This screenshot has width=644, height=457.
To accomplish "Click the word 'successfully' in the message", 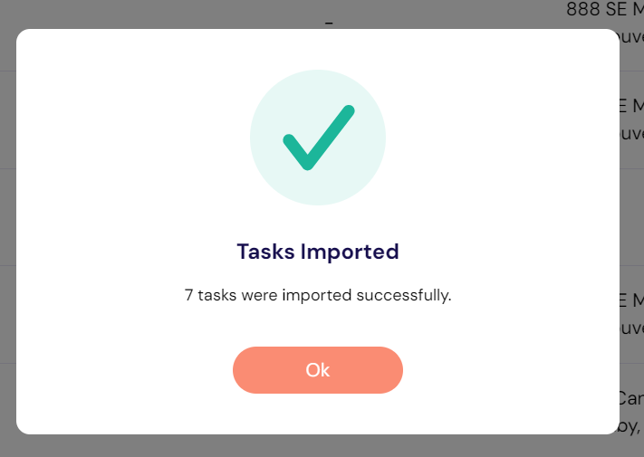I will point(403,295).
